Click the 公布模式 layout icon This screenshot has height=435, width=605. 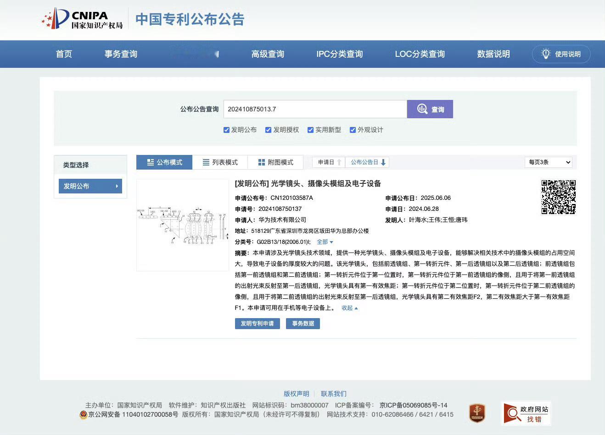tap(151, 162)
